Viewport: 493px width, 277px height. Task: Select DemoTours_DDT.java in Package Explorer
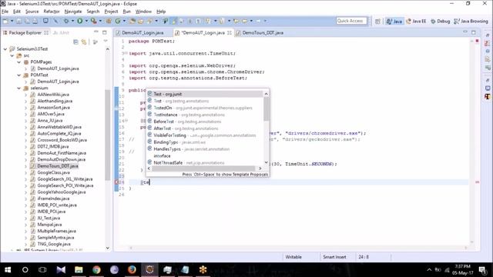58,166
